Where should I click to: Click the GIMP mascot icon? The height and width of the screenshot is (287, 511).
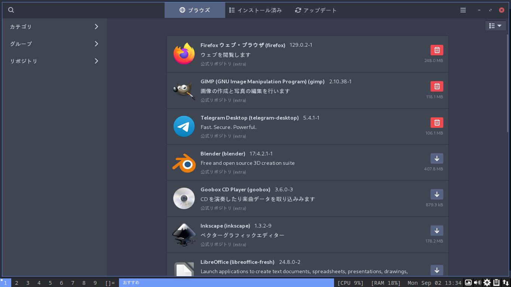point(184,90)
